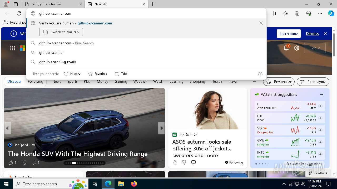Open the search filter settings gear
The image size is (337, 189).
pyautogui.click(x=260, y=74)
